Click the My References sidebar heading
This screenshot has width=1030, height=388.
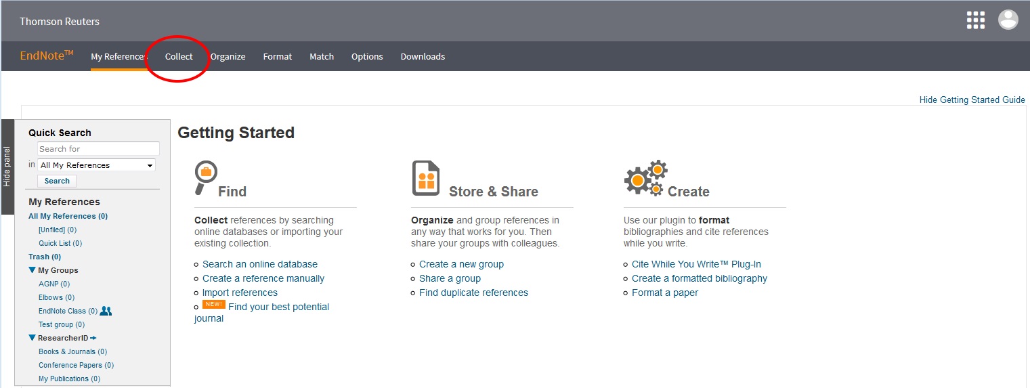point(64,202)
